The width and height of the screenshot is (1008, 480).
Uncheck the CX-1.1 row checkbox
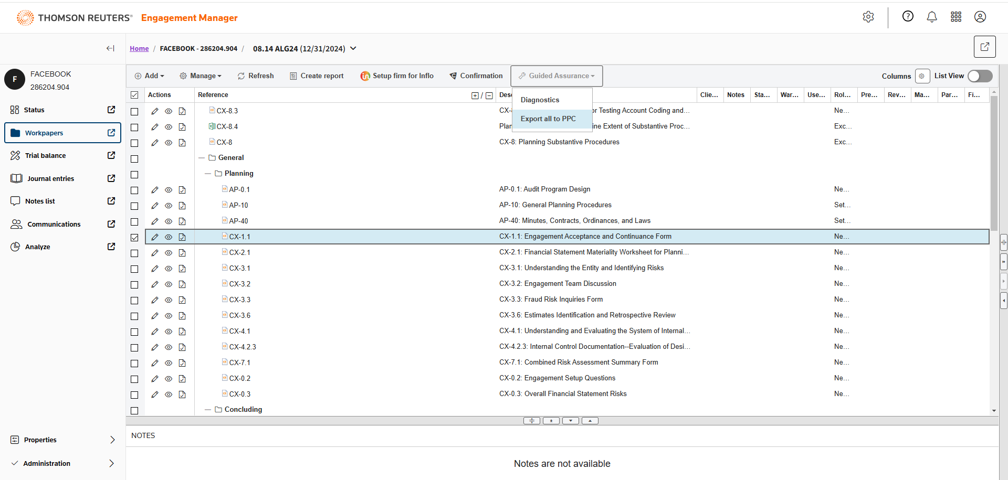134,238
